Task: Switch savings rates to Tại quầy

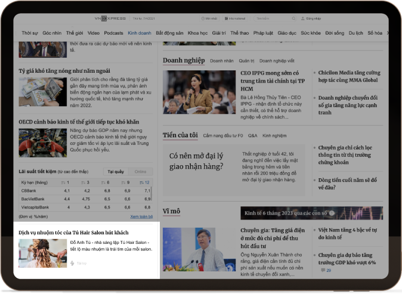Action: click(x=115, y=172)
